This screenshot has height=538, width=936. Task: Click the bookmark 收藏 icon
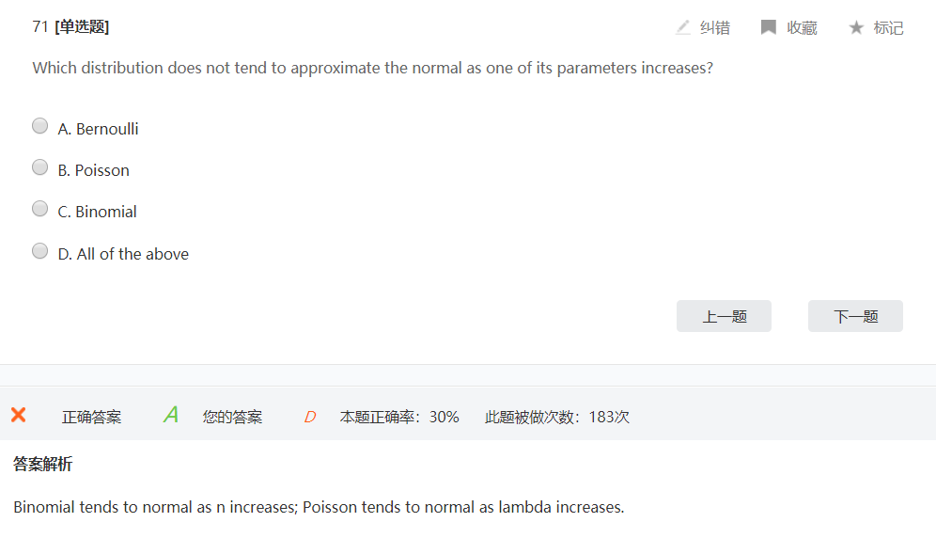click(x=769, y=27)
